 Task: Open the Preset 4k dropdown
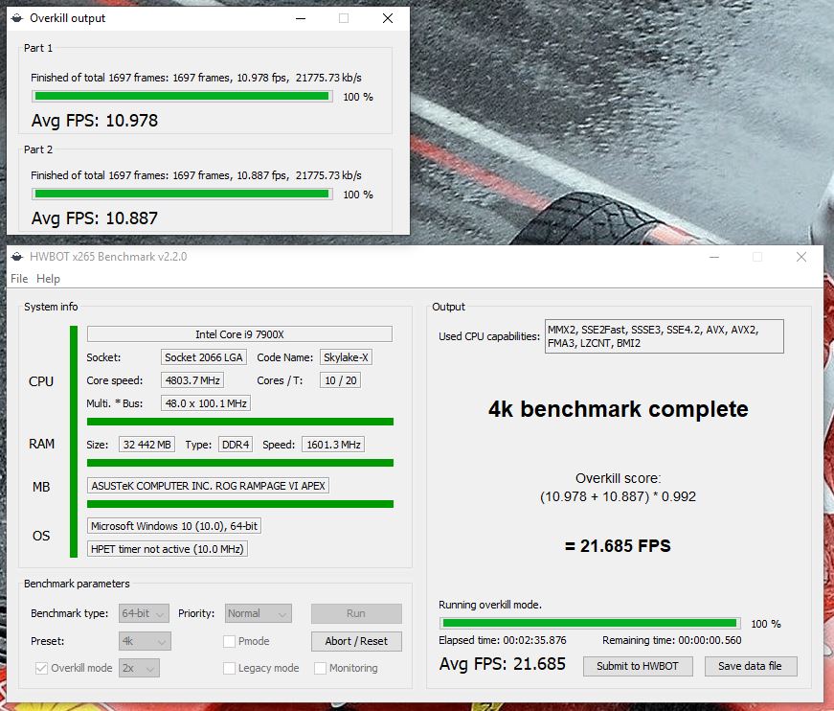(145, 641)
